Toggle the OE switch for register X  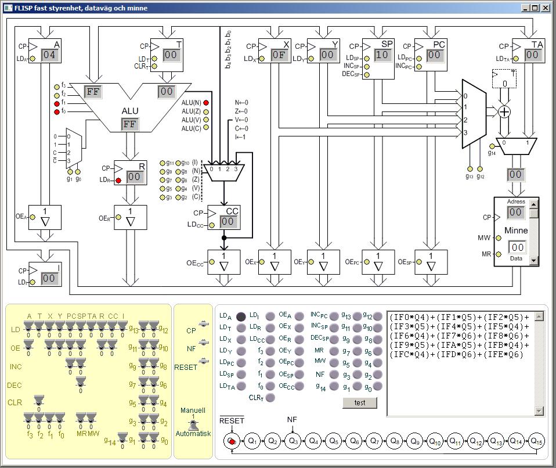tap(49, 345)
